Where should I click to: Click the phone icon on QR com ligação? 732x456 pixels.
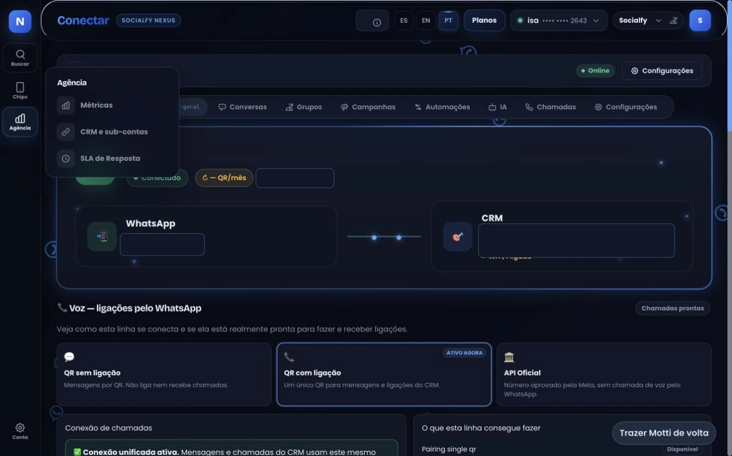coord(289,357)
